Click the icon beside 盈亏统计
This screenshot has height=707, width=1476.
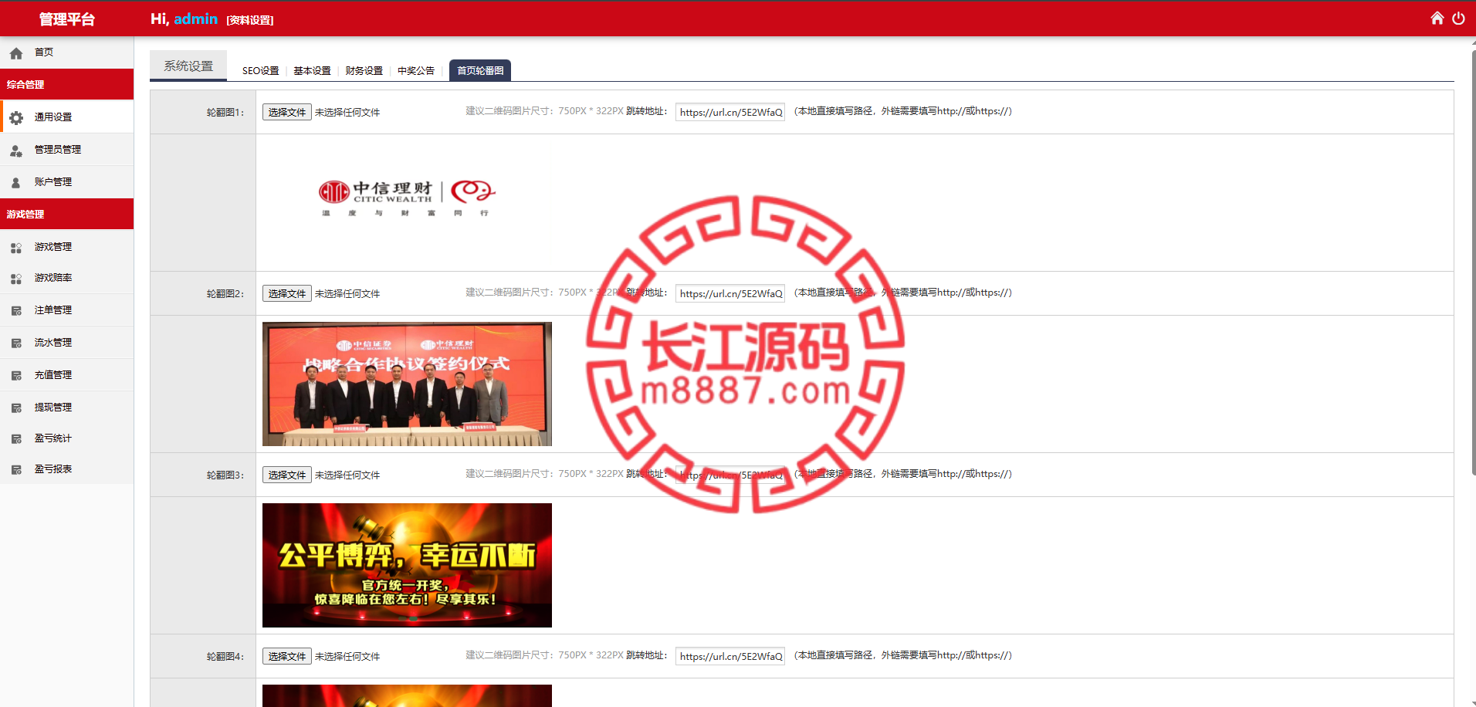tap(16, 439)
